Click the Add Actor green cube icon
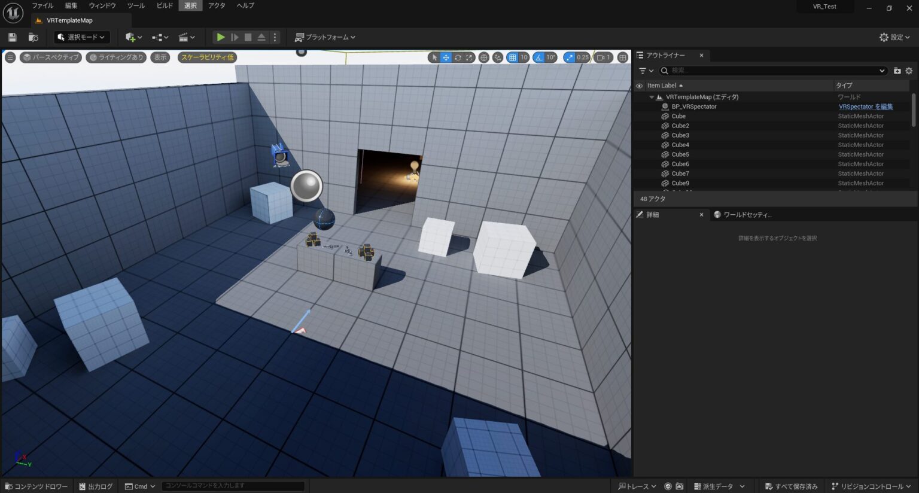 pyautogui.click(x=130, y=37)
